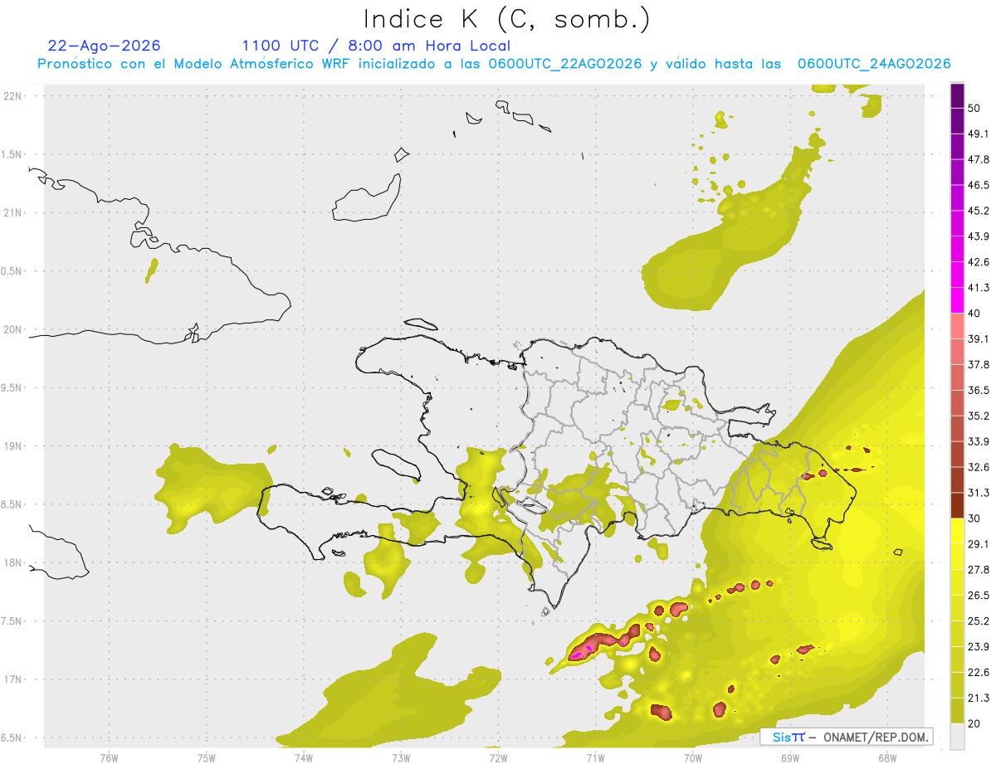Click the colorbar value '22.6'

[x=979, y=672]
